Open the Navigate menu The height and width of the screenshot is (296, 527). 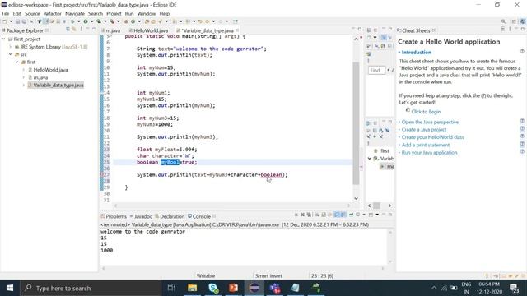[x=75, y=13]
